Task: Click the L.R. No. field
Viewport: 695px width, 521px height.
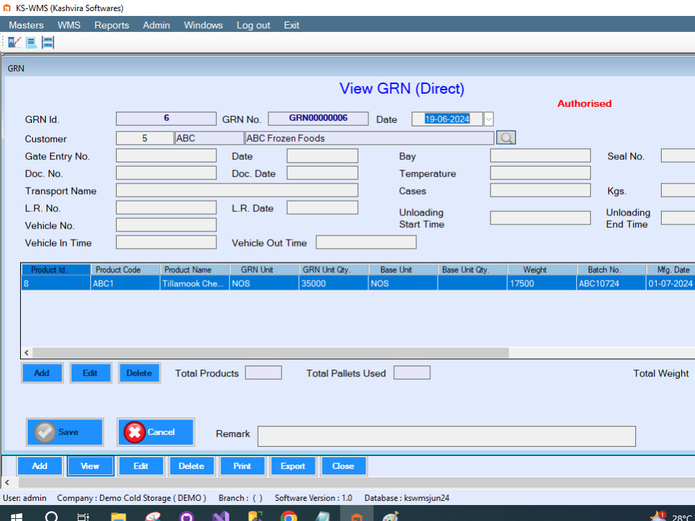Action: (x=166, y=207)
